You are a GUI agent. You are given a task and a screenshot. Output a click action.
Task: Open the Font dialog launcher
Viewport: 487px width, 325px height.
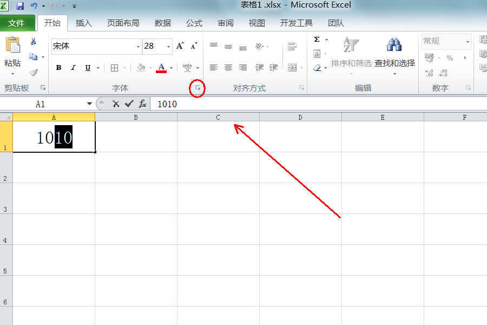pos(198,88)
